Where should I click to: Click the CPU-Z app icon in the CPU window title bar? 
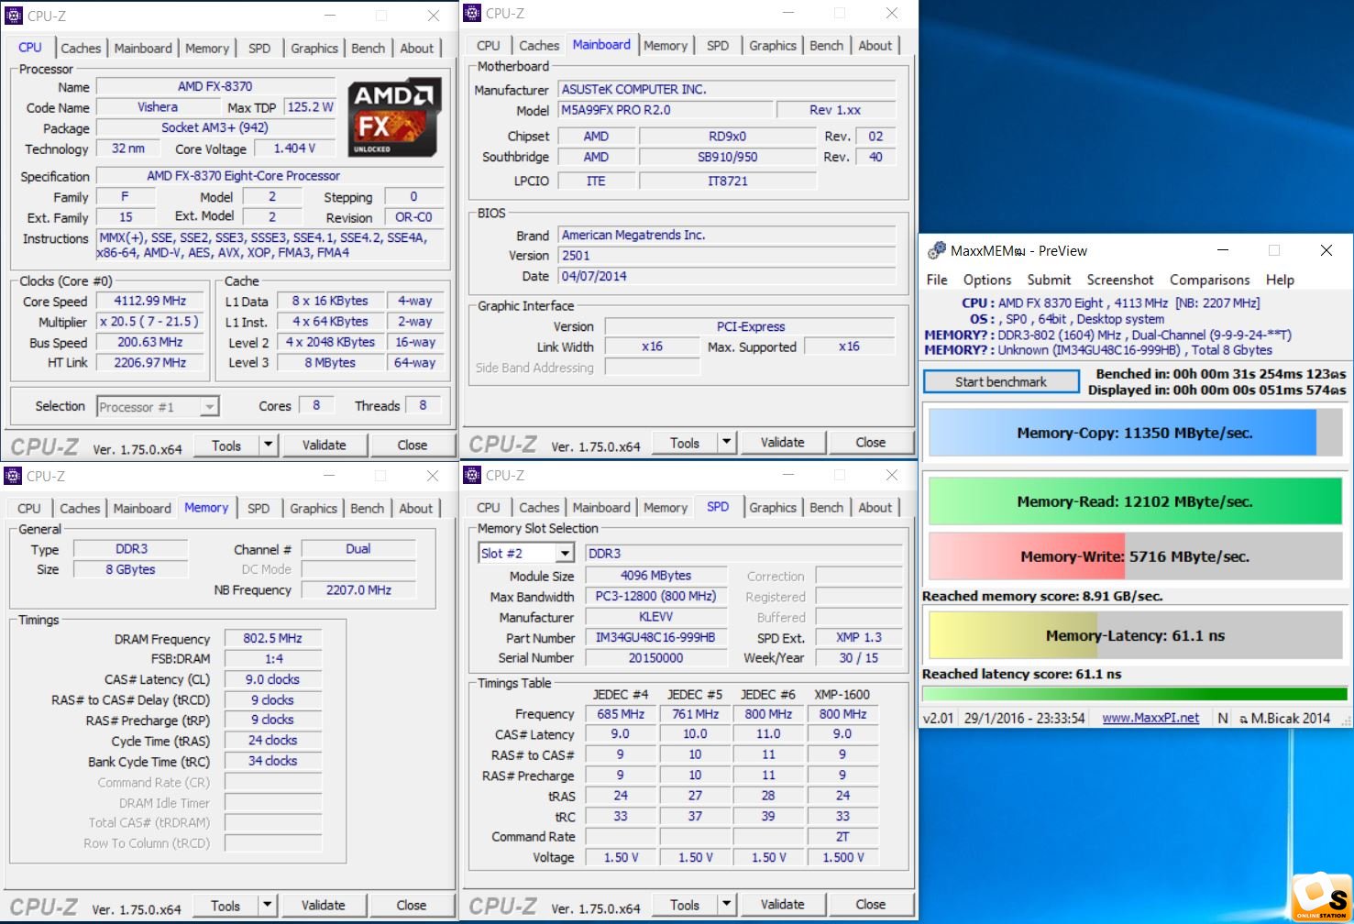pyautogui.click(x=14, y=16)
